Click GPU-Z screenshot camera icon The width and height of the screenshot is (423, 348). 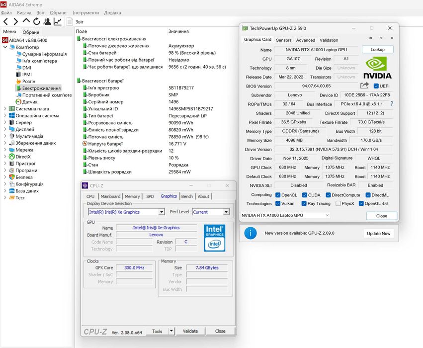point(371,38)
